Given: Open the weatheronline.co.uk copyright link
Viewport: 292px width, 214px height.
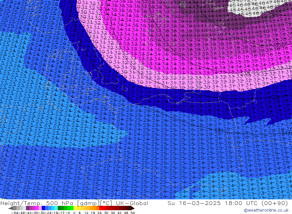Looking at the screenshot, I should [266, 210].
